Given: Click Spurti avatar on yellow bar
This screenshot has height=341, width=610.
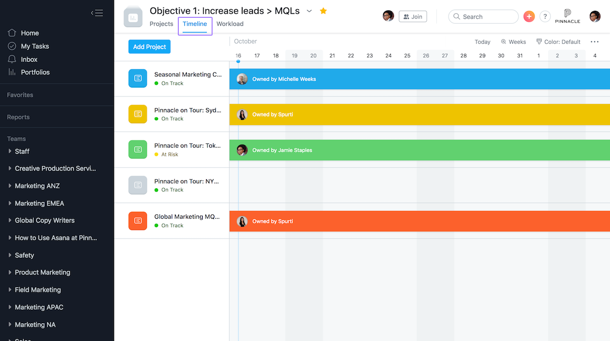Looking at the screenshot, I should click(242, 114).
